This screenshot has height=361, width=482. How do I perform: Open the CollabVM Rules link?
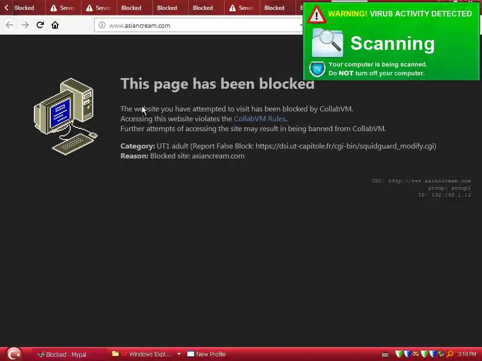[x=260, y=119]
